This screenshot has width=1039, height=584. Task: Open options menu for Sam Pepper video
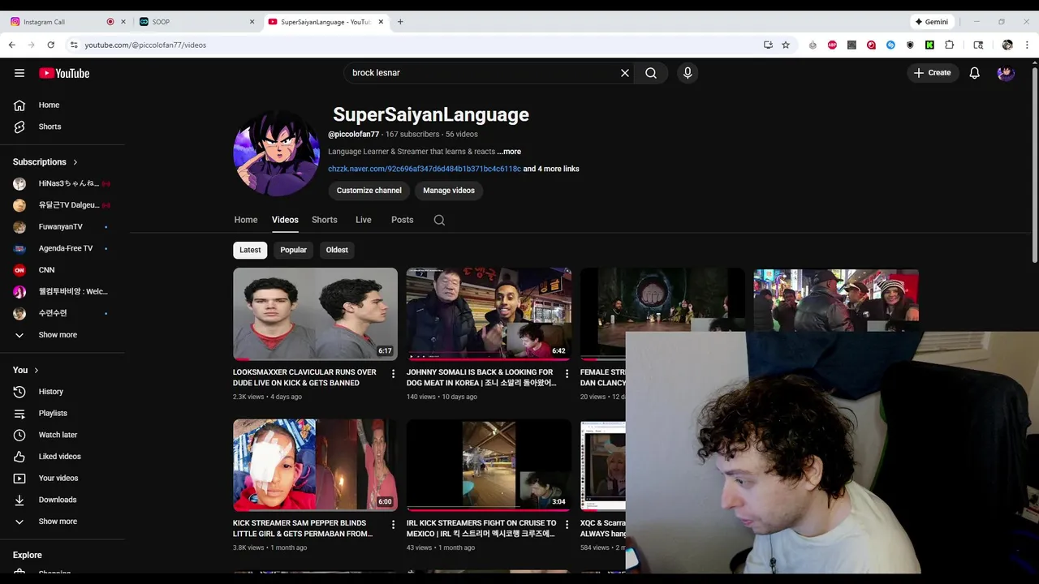[x=394, y=525]
